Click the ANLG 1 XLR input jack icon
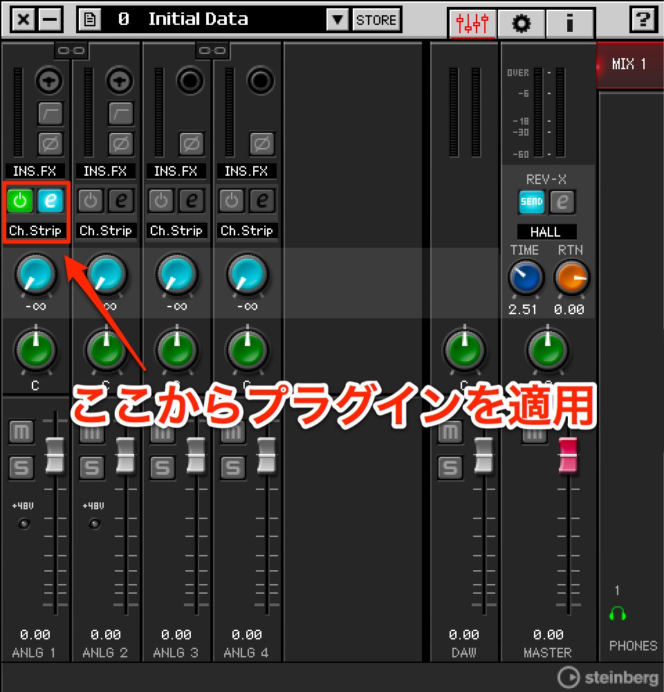This screenshot has width=664, height=692. click(x=49, y=81)
